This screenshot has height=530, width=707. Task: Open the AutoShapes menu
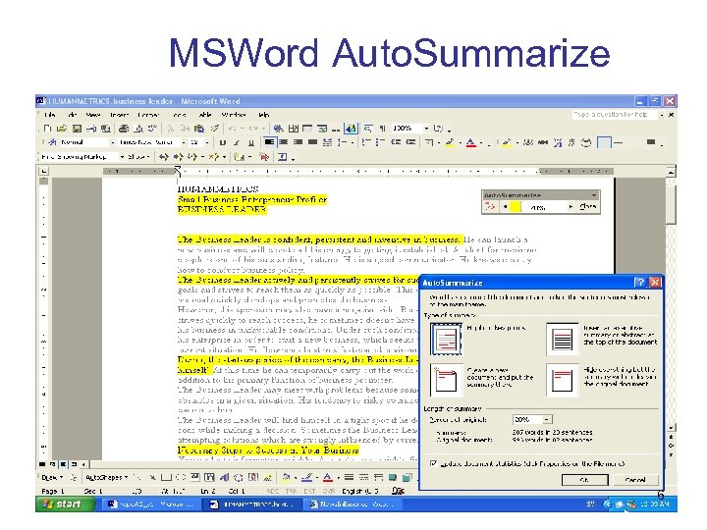pyautogui.click(x=107, y=477)
